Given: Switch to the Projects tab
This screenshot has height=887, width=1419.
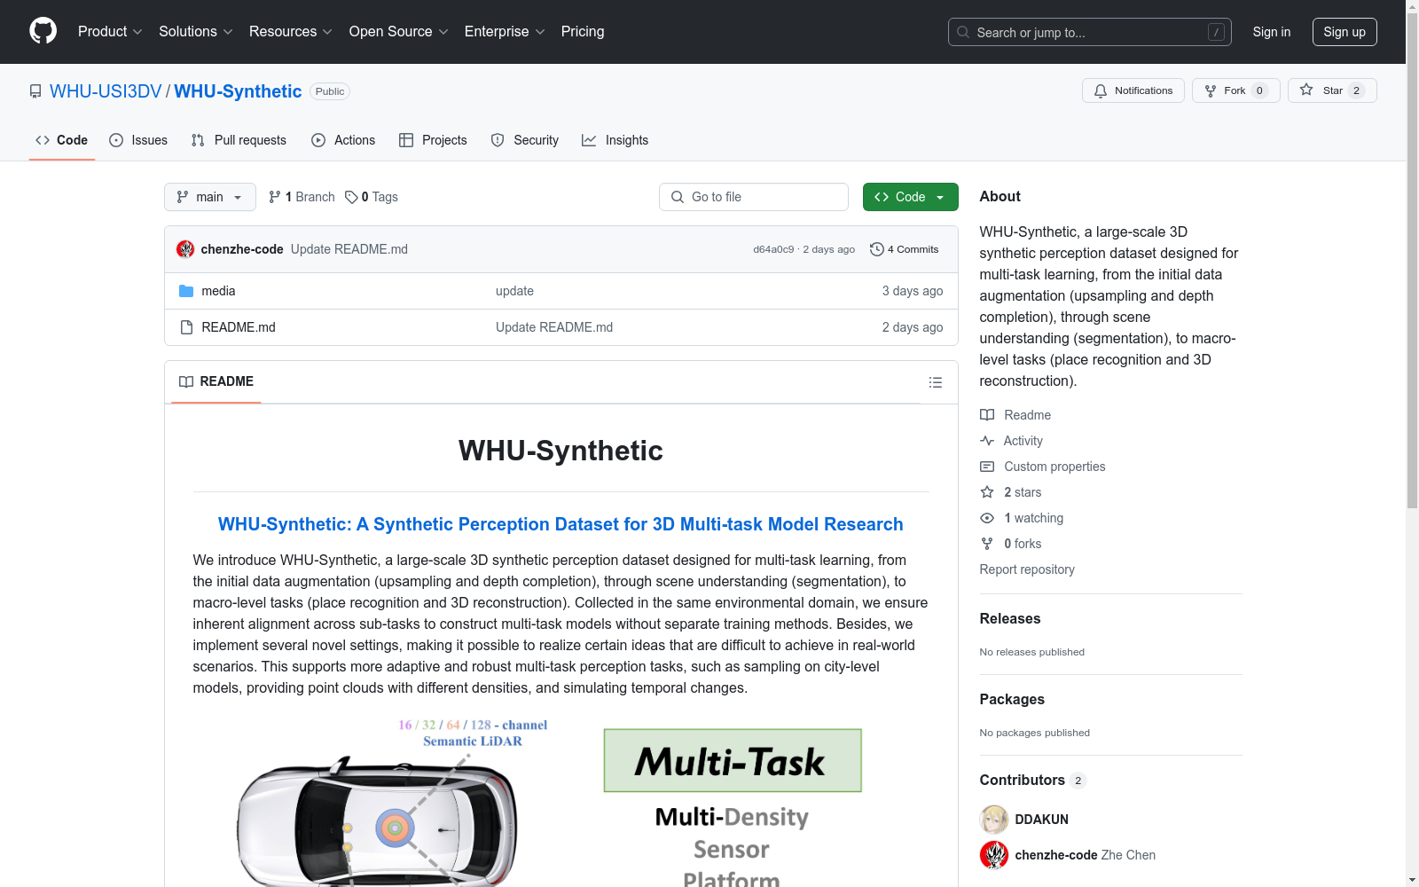Looking at the screenshot, I should tap(433, 140).
